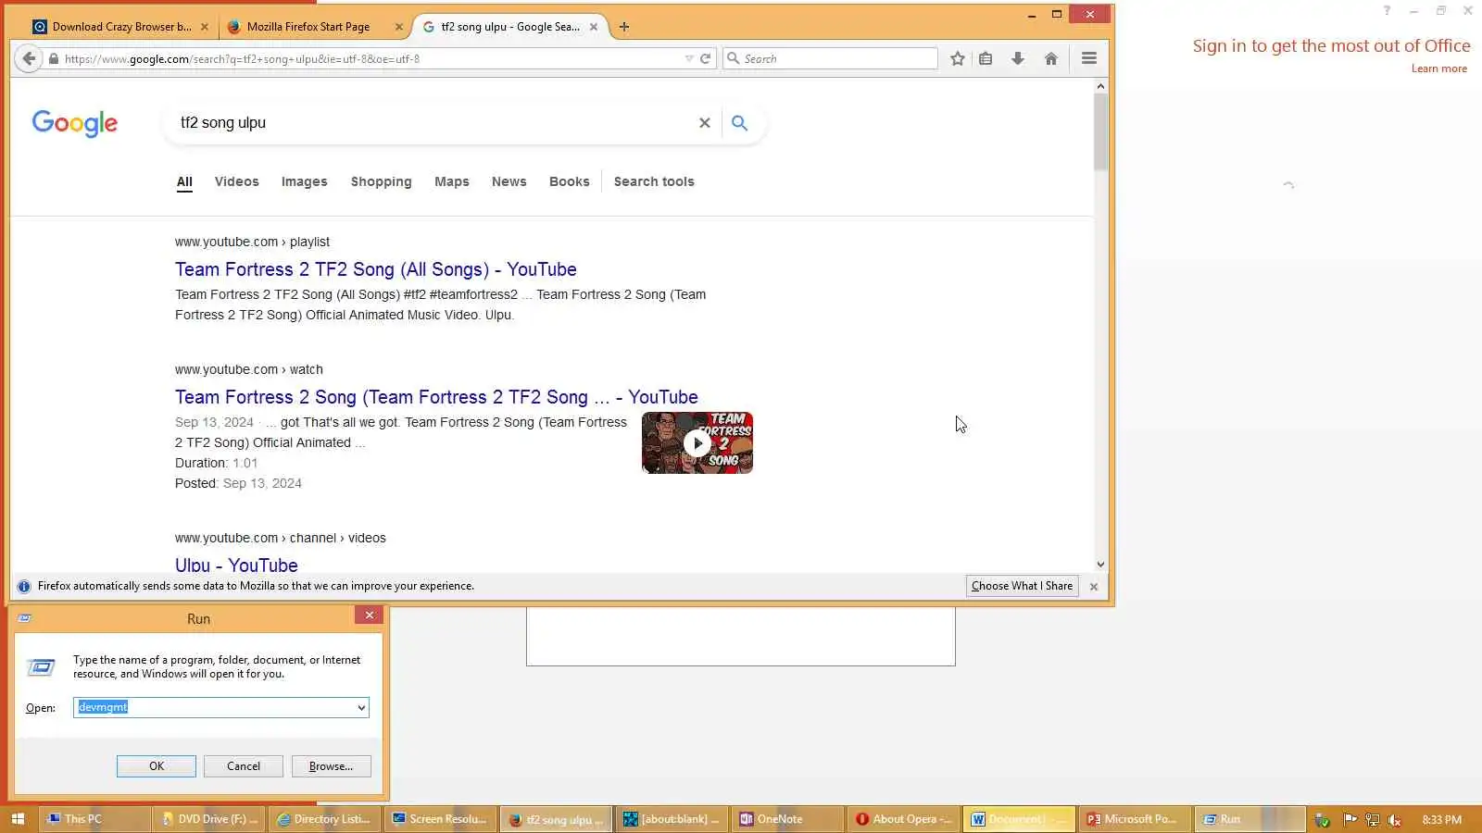1482x833 pixels.
Task: Click the Firefox page vertical scrollbar thumb
Action: 1100,131
